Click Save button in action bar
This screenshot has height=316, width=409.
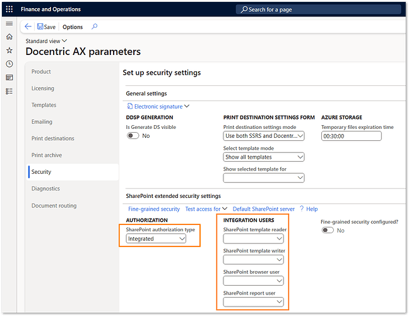coord(46,27)
